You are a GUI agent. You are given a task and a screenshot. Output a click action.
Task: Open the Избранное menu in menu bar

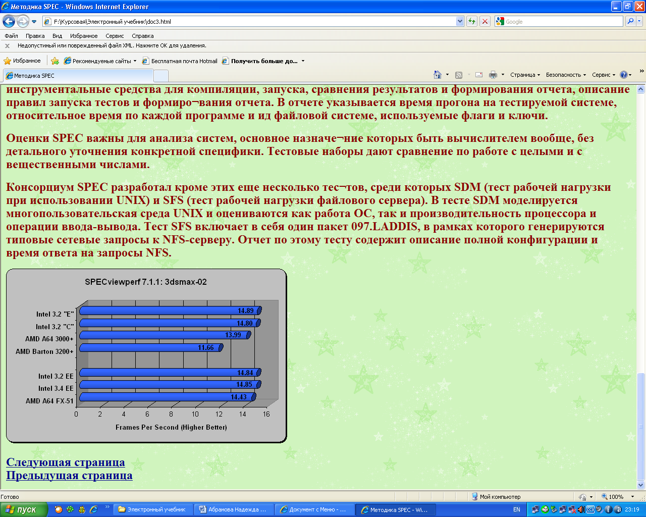84,36
